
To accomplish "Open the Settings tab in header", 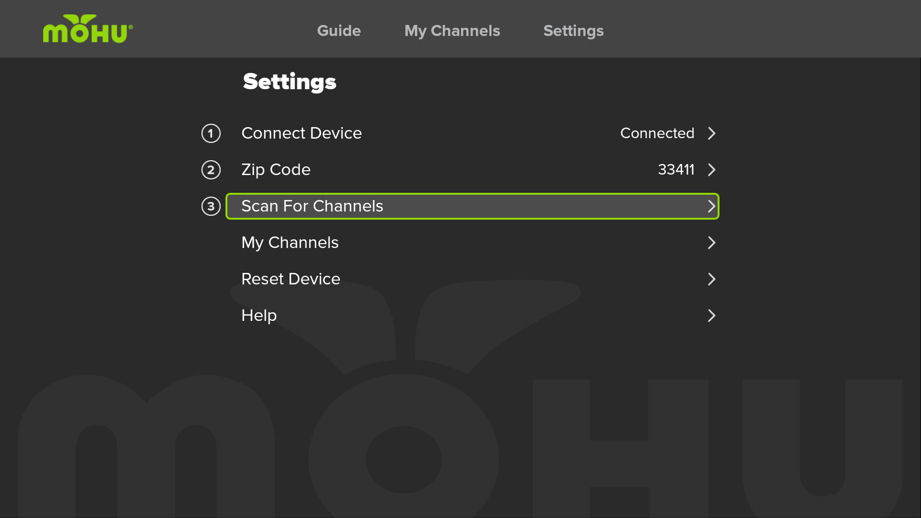I will (x=574, y=31).
